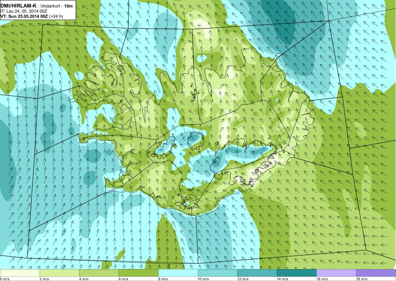Click the 12–14 m/s medium teal swatch
The height and width of the screenshot is (281, 396).
pos(257,273)
